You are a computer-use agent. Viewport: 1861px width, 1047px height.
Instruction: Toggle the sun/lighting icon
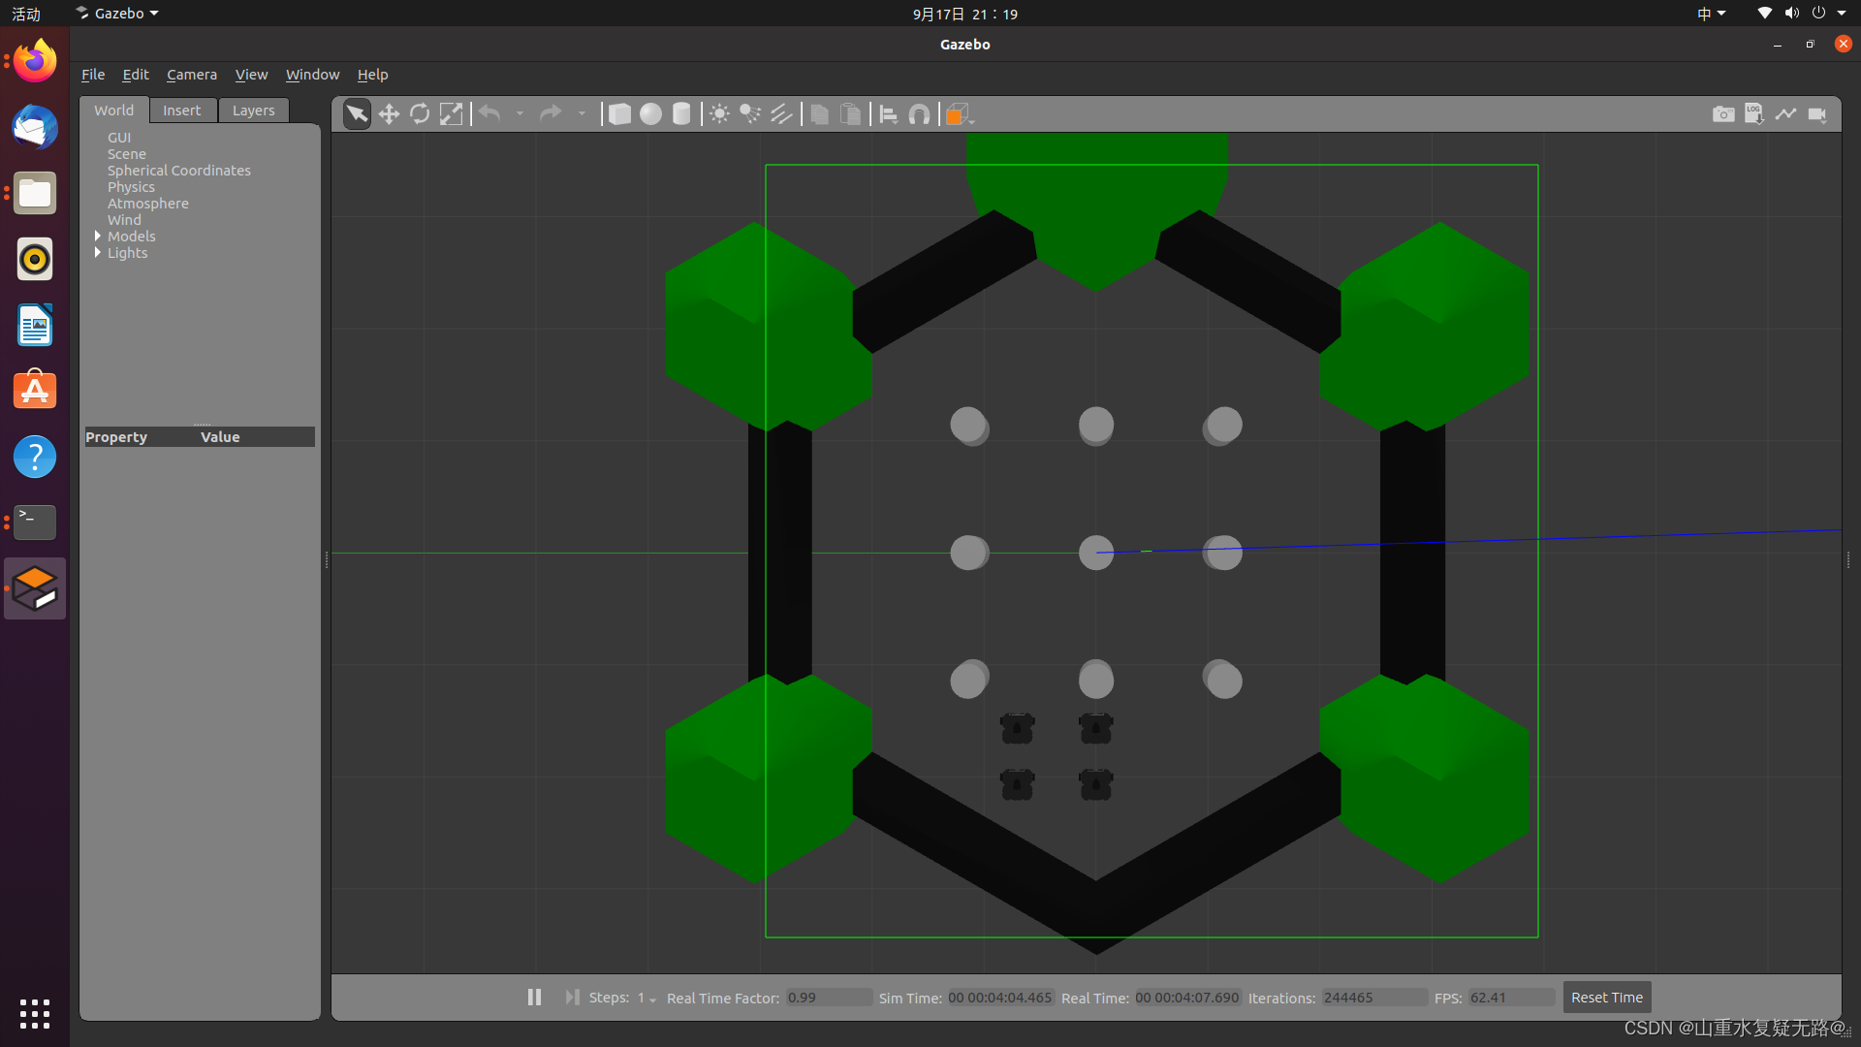pos(718,113)
